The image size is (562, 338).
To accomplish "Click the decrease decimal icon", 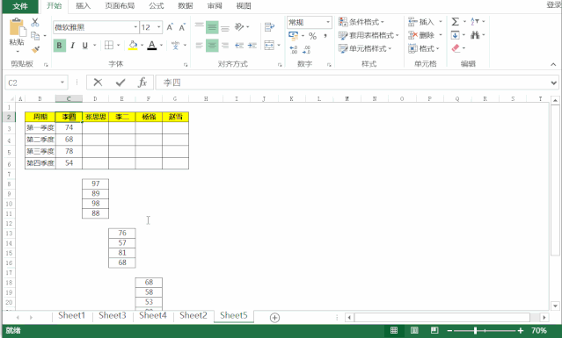I will tap(306, 49).
